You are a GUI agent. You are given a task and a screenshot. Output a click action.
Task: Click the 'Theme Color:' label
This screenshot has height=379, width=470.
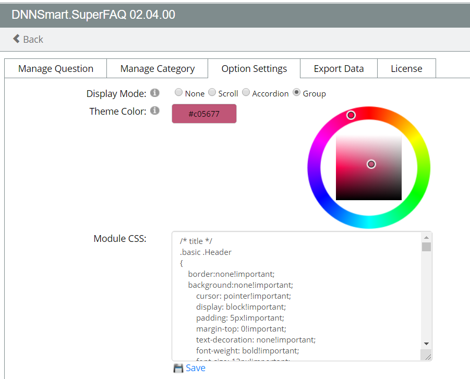point(118,112)
